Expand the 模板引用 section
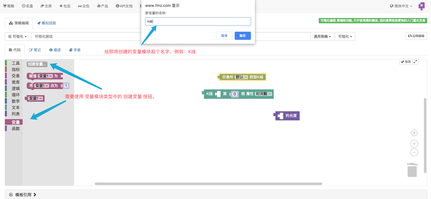Screen dimensions: 431x199 point(23,195)
